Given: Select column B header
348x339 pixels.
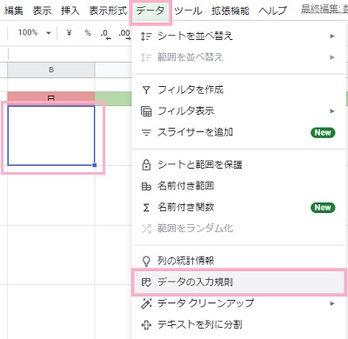Looking at the screenshot, I should pos(51,70).
